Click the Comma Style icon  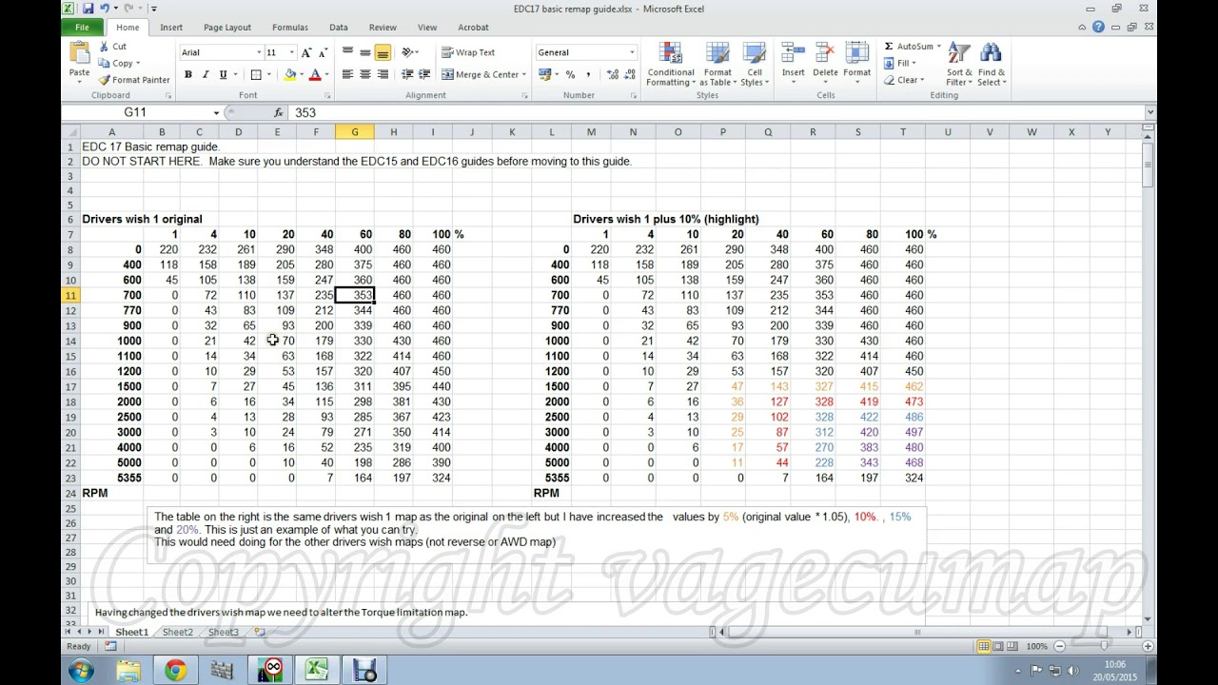click(x=588, y=74)
